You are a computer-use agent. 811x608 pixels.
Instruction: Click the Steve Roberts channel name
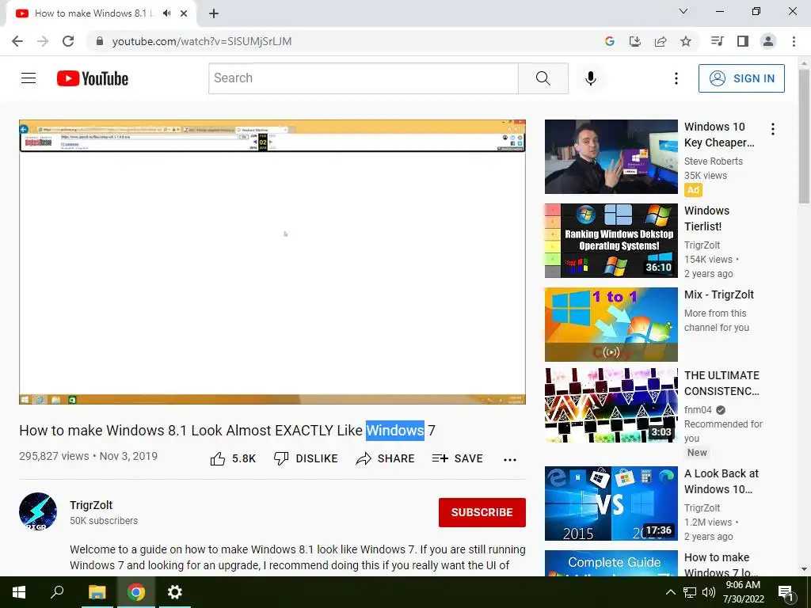click(x=714, y=161)
